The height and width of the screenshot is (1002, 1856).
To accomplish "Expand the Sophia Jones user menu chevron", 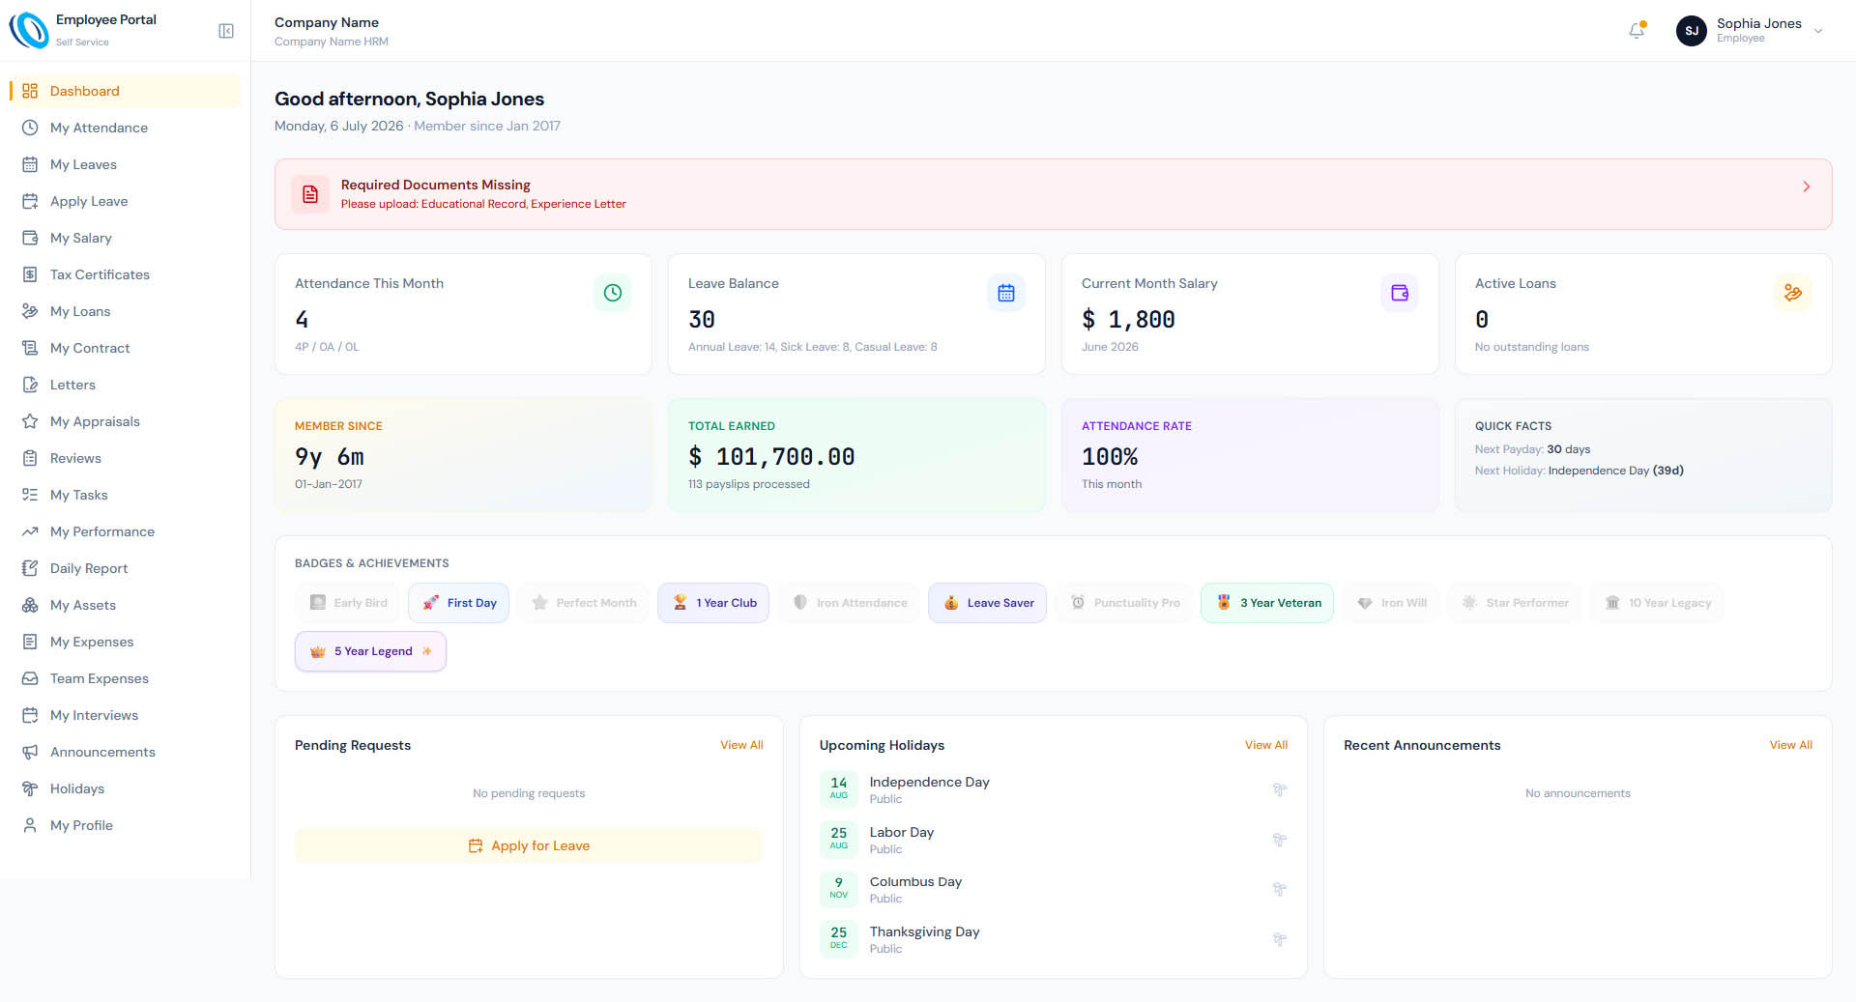I will point(1818,31).
